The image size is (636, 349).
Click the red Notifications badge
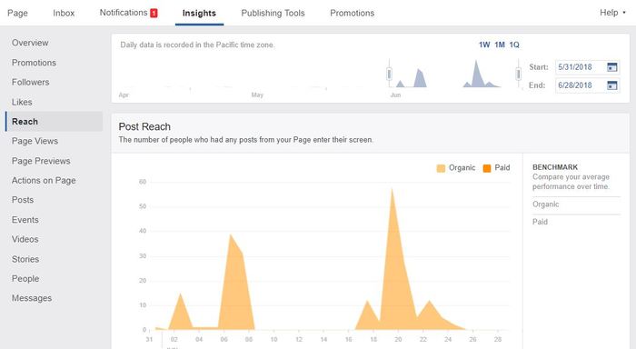[x=154, y=13]
